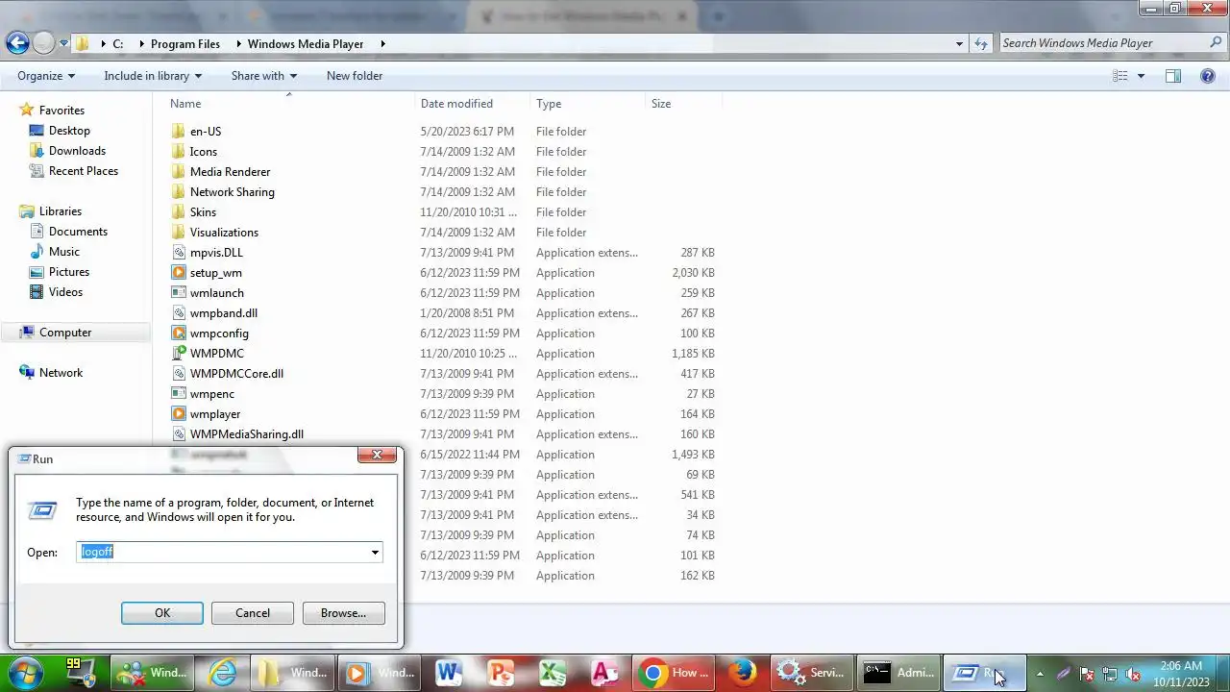Click the New folder button
Image resolution: width=1230 pixels, height=692 pixels.
pos(355,76)
